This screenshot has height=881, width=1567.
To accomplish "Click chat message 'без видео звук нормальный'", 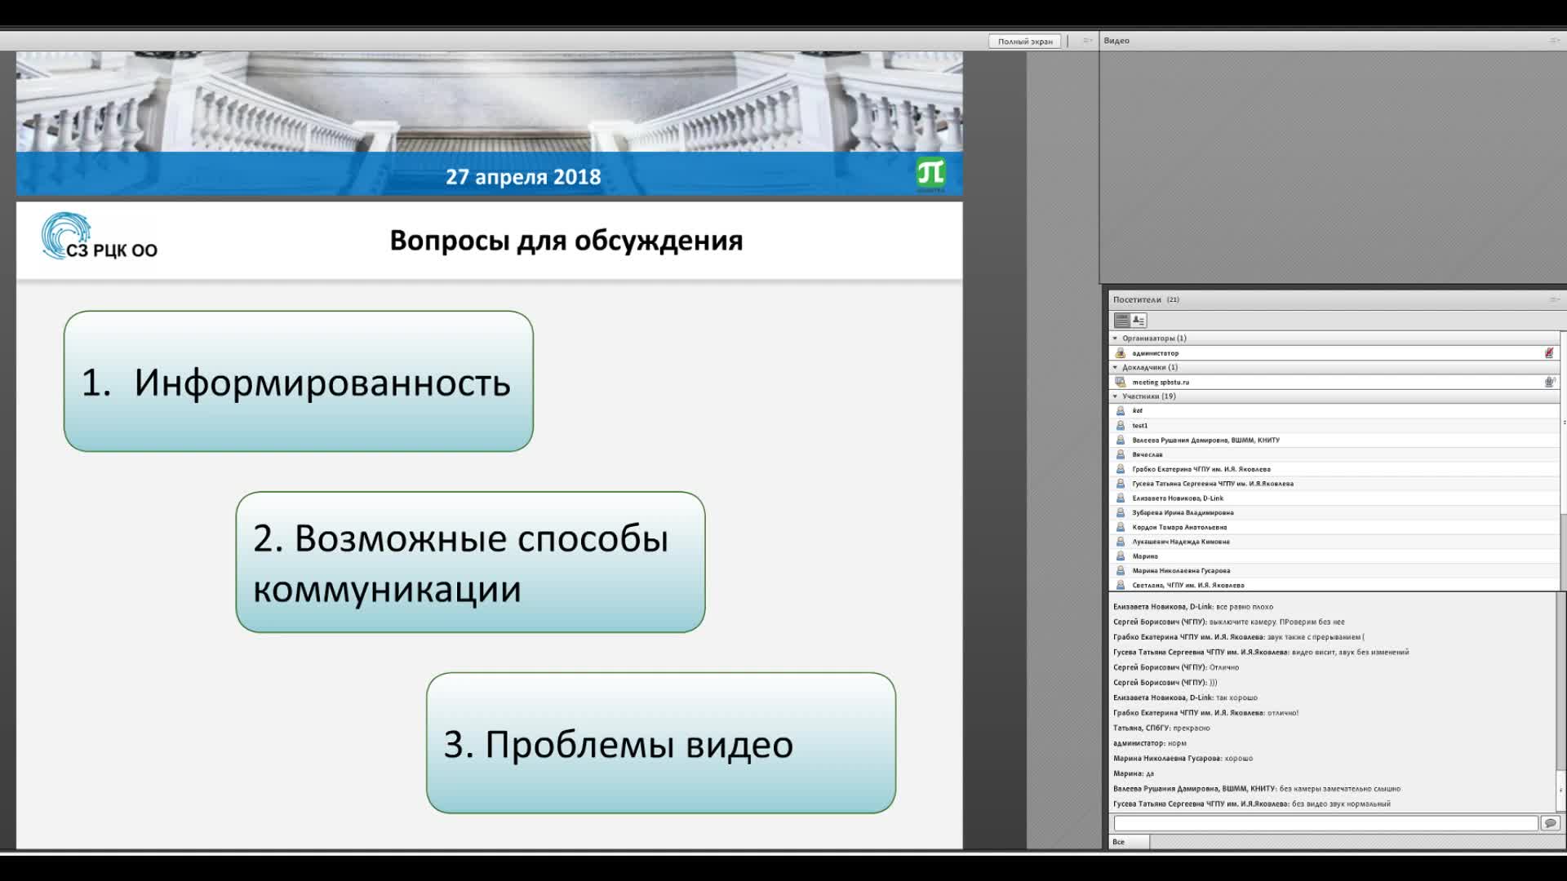I will (x=1341, y=804).
